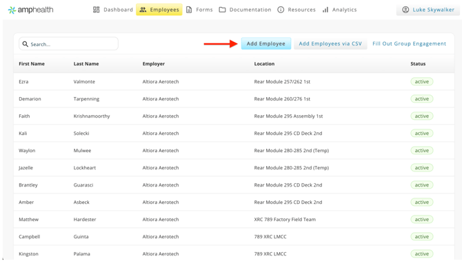This screenshot has height=261, width=462.
Task: Go to the Forms tab
Action: coord(199,10)
